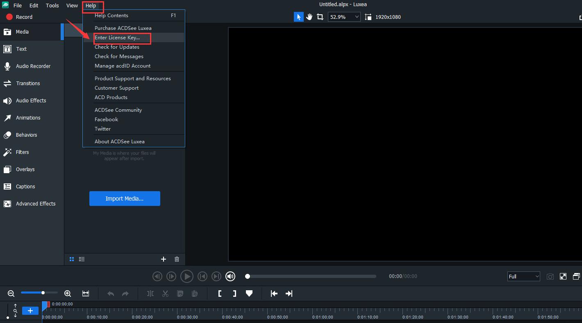Click the preview playback progress slider
This screenshot has height=323, width=582.
[311, 276]
